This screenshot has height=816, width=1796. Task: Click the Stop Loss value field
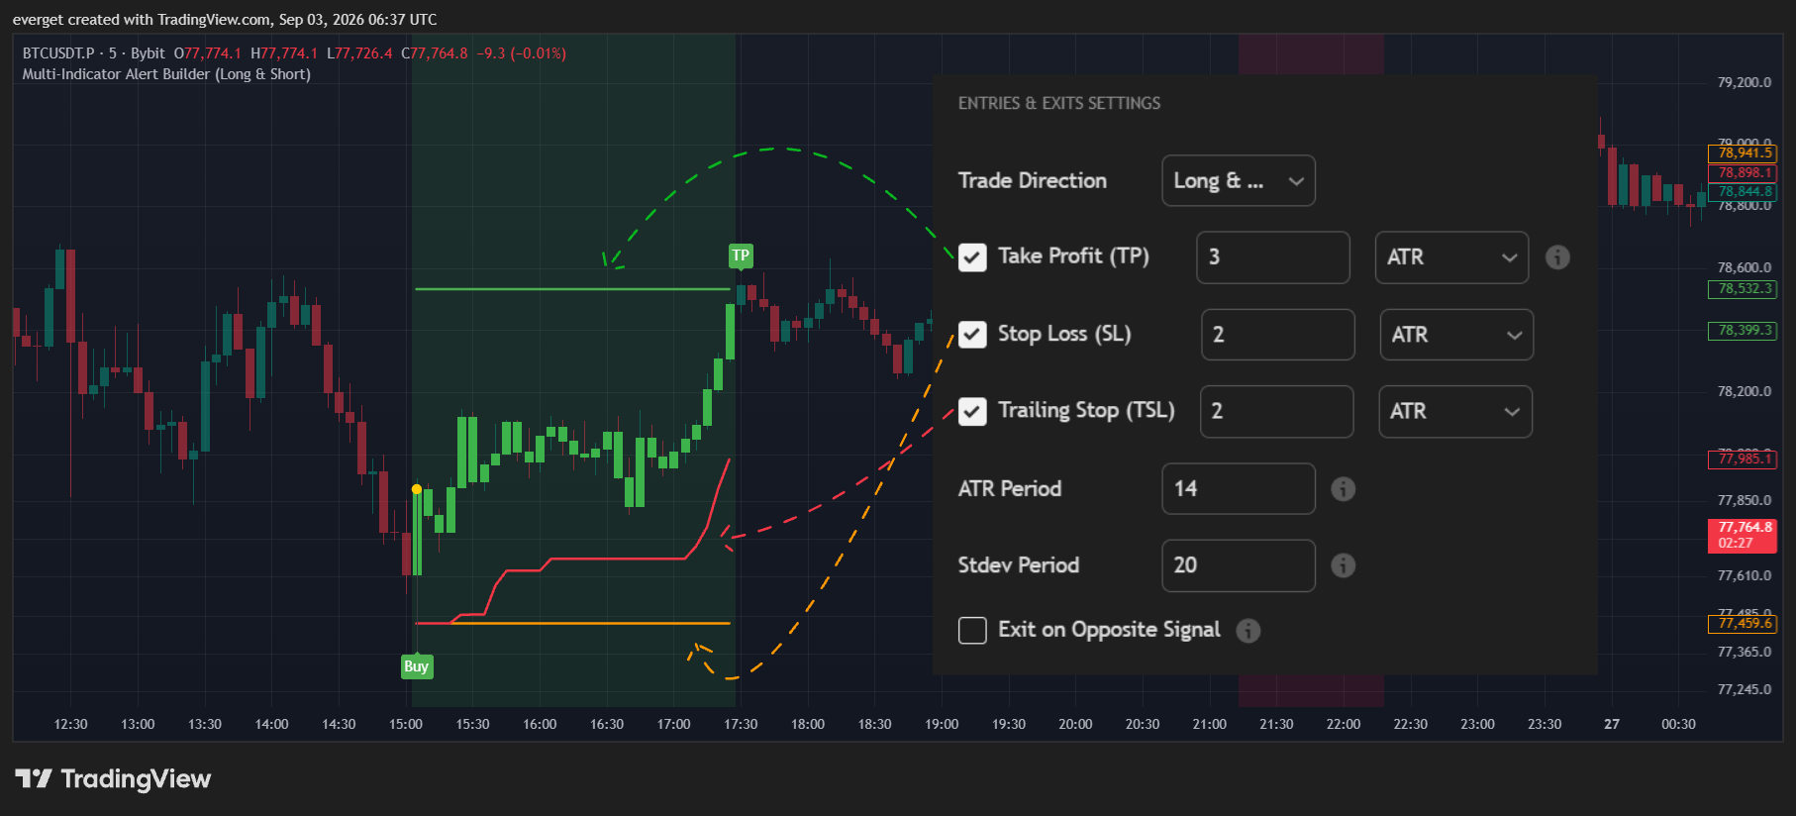click(x=1278, y=335)
